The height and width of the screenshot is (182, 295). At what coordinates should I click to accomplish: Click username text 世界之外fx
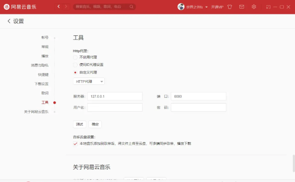point(195,7)
